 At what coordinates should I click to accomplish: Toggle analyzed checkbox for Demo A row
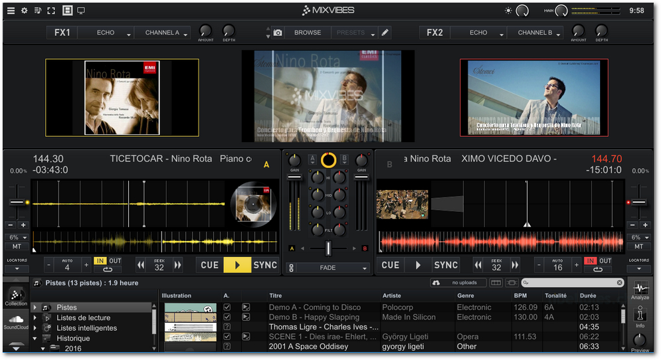tap(227, 308)
